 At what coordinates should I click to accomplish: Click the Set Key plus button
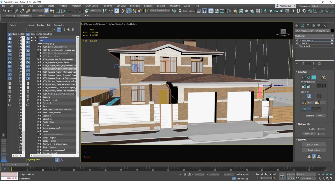point(282,176)
